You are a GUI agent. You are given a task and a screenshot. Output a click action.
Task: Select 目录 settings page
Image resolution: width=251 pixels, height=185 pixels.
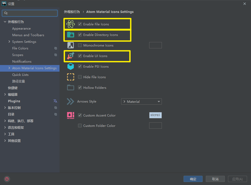[x=11, y=114]
